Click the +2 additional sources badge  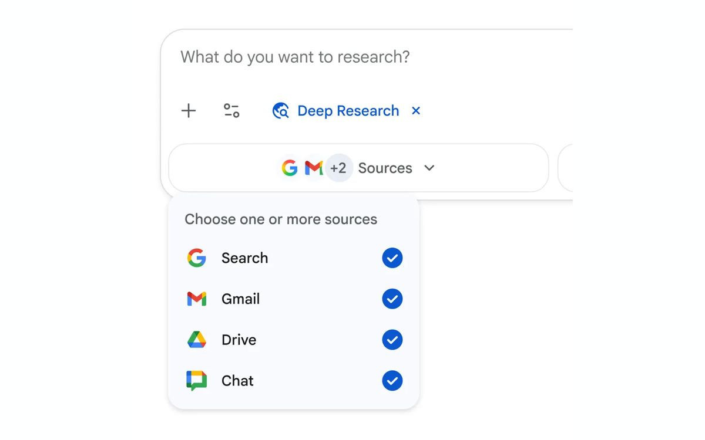338,168
